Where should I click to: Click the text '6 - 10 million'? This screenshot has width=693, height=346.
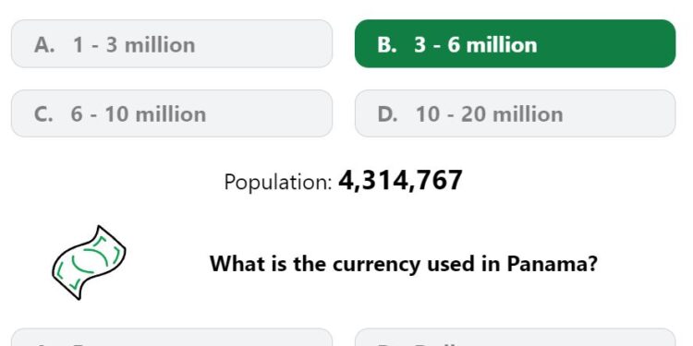tap(139, 114)
